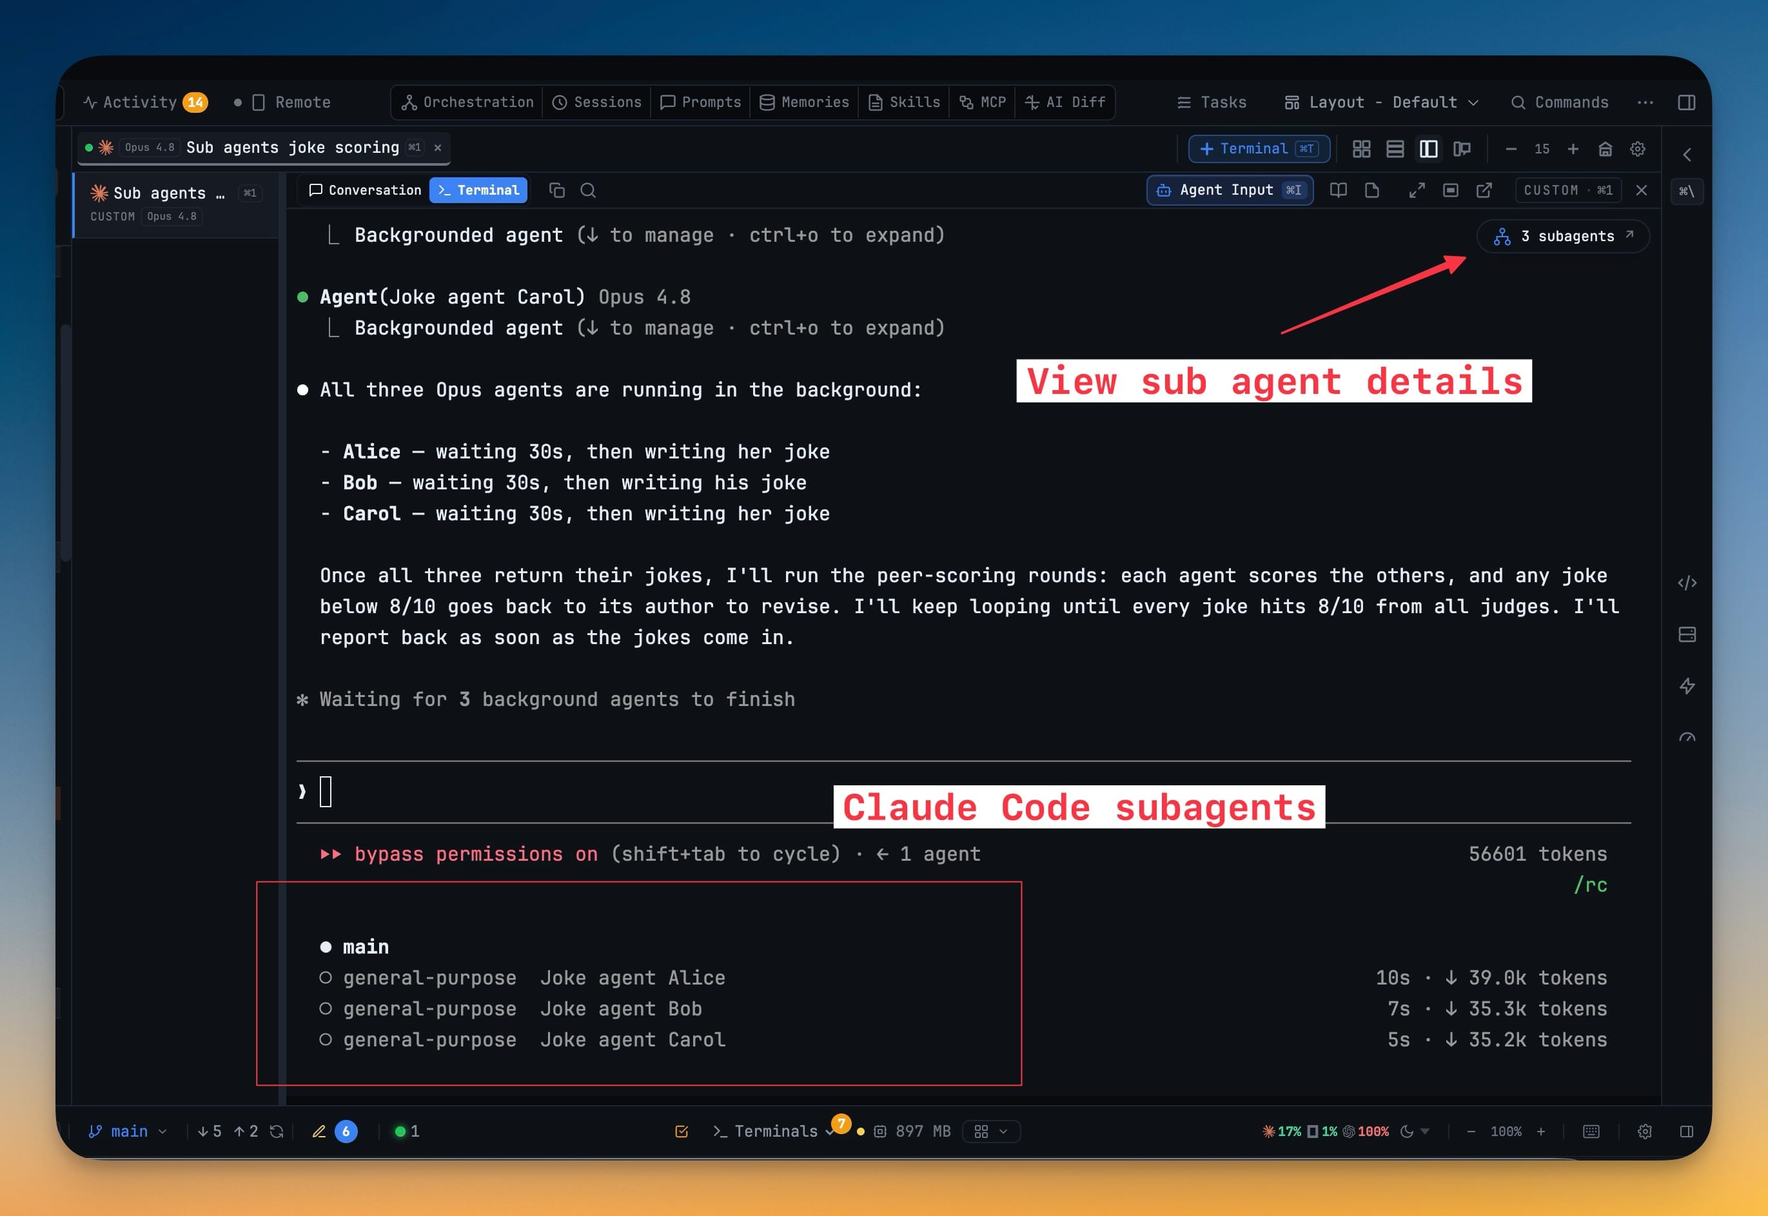Add a new Terminal with the + Terminal button

(1259, 148)
